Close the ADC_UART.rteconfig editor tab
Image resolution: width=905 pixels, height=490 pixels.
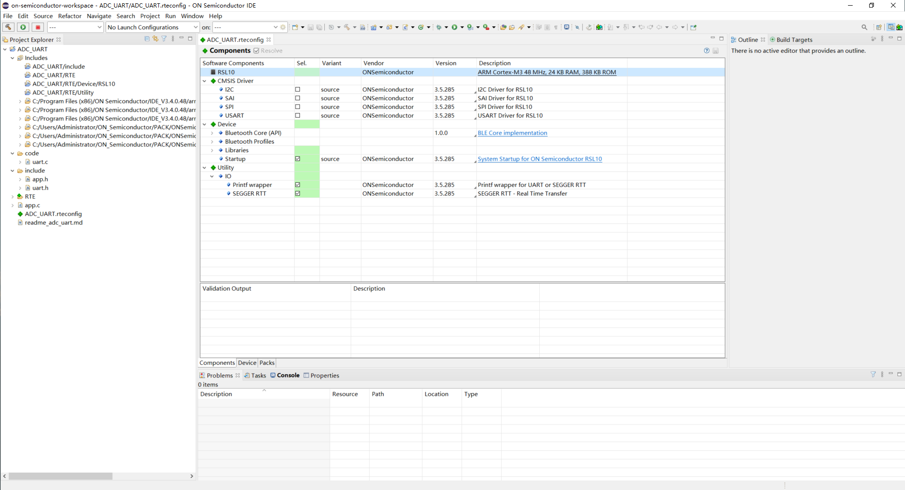[x=269, y=40]
